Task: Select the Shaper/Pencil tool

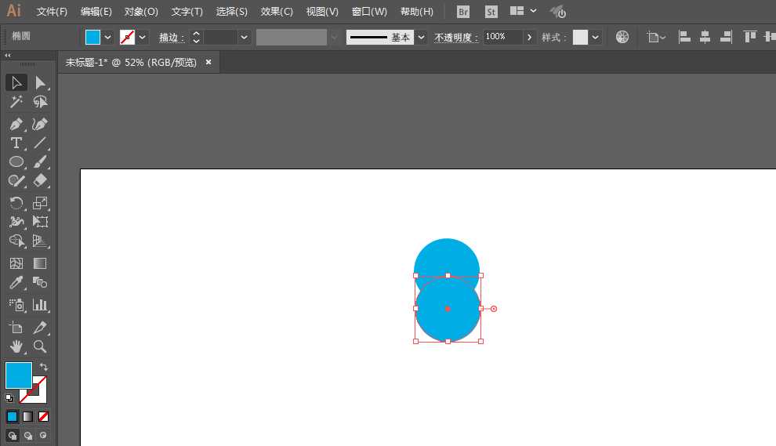Action: coord(16,181)
